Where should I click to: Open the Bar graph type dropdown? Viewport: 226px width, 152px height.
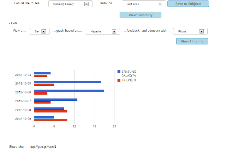click(x=40, y=31)
